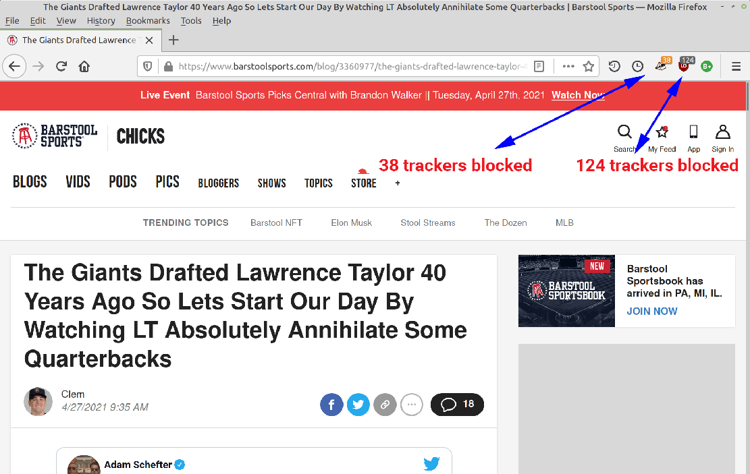Open the BLOGGERS navigation item
Screen dimensions: 750x474
[x=219, y=183]
